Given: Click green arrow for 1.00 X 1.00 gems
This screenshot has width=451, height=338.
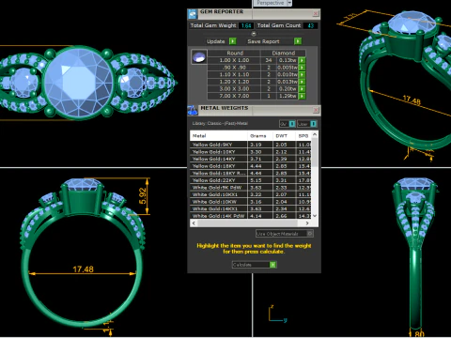Looking at the screenshot, I should pyautogui.click(x=302, y=60).
